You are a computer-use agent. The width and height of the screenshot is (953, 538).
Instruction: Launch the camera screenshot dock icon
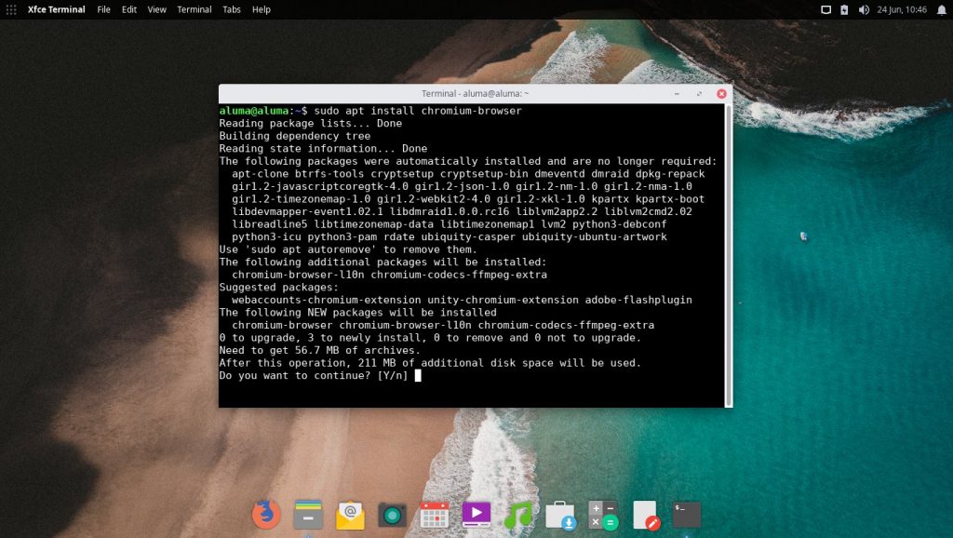[392, 516]
